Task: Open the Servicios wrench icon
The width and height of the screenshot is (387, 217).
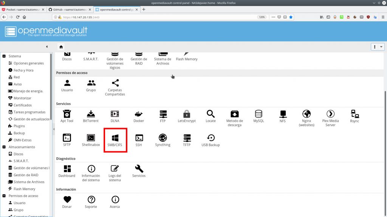Action: pyautogui.click(x=139, y=171)
